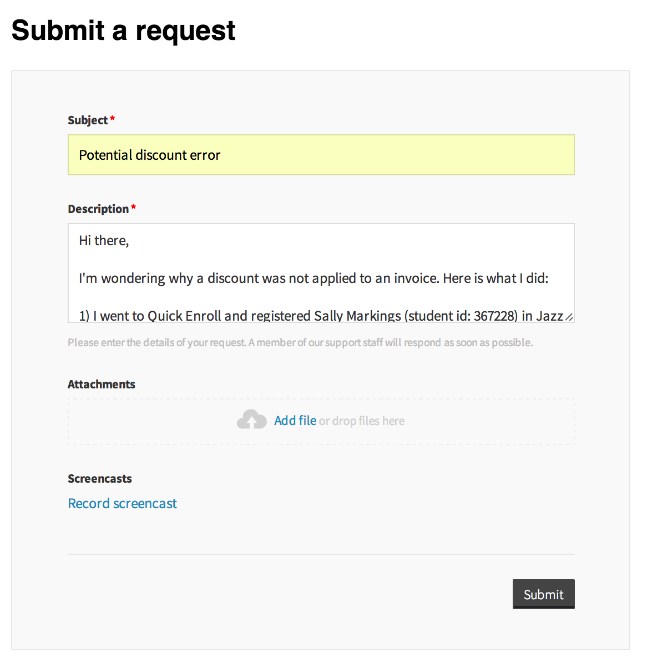This screenshot has height=668, width=647.
Task: Click the Description box resize handle
Action: tap(568, 317)
